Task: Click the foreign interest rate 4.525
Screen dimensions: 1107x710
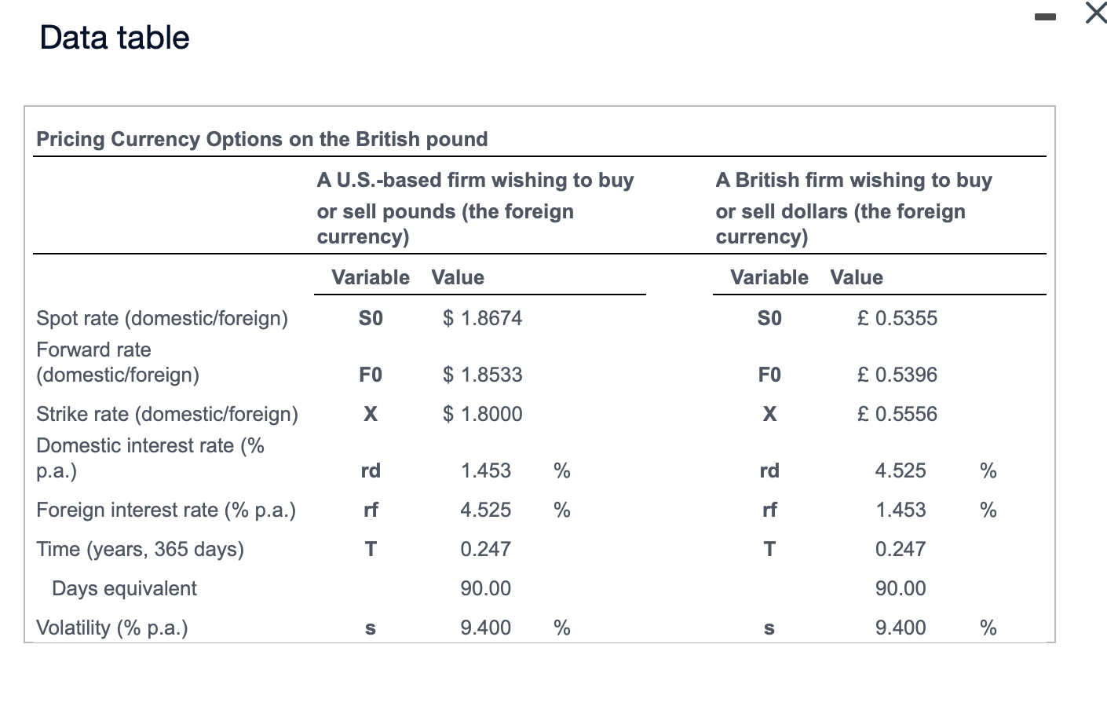Action: (487, 510)
